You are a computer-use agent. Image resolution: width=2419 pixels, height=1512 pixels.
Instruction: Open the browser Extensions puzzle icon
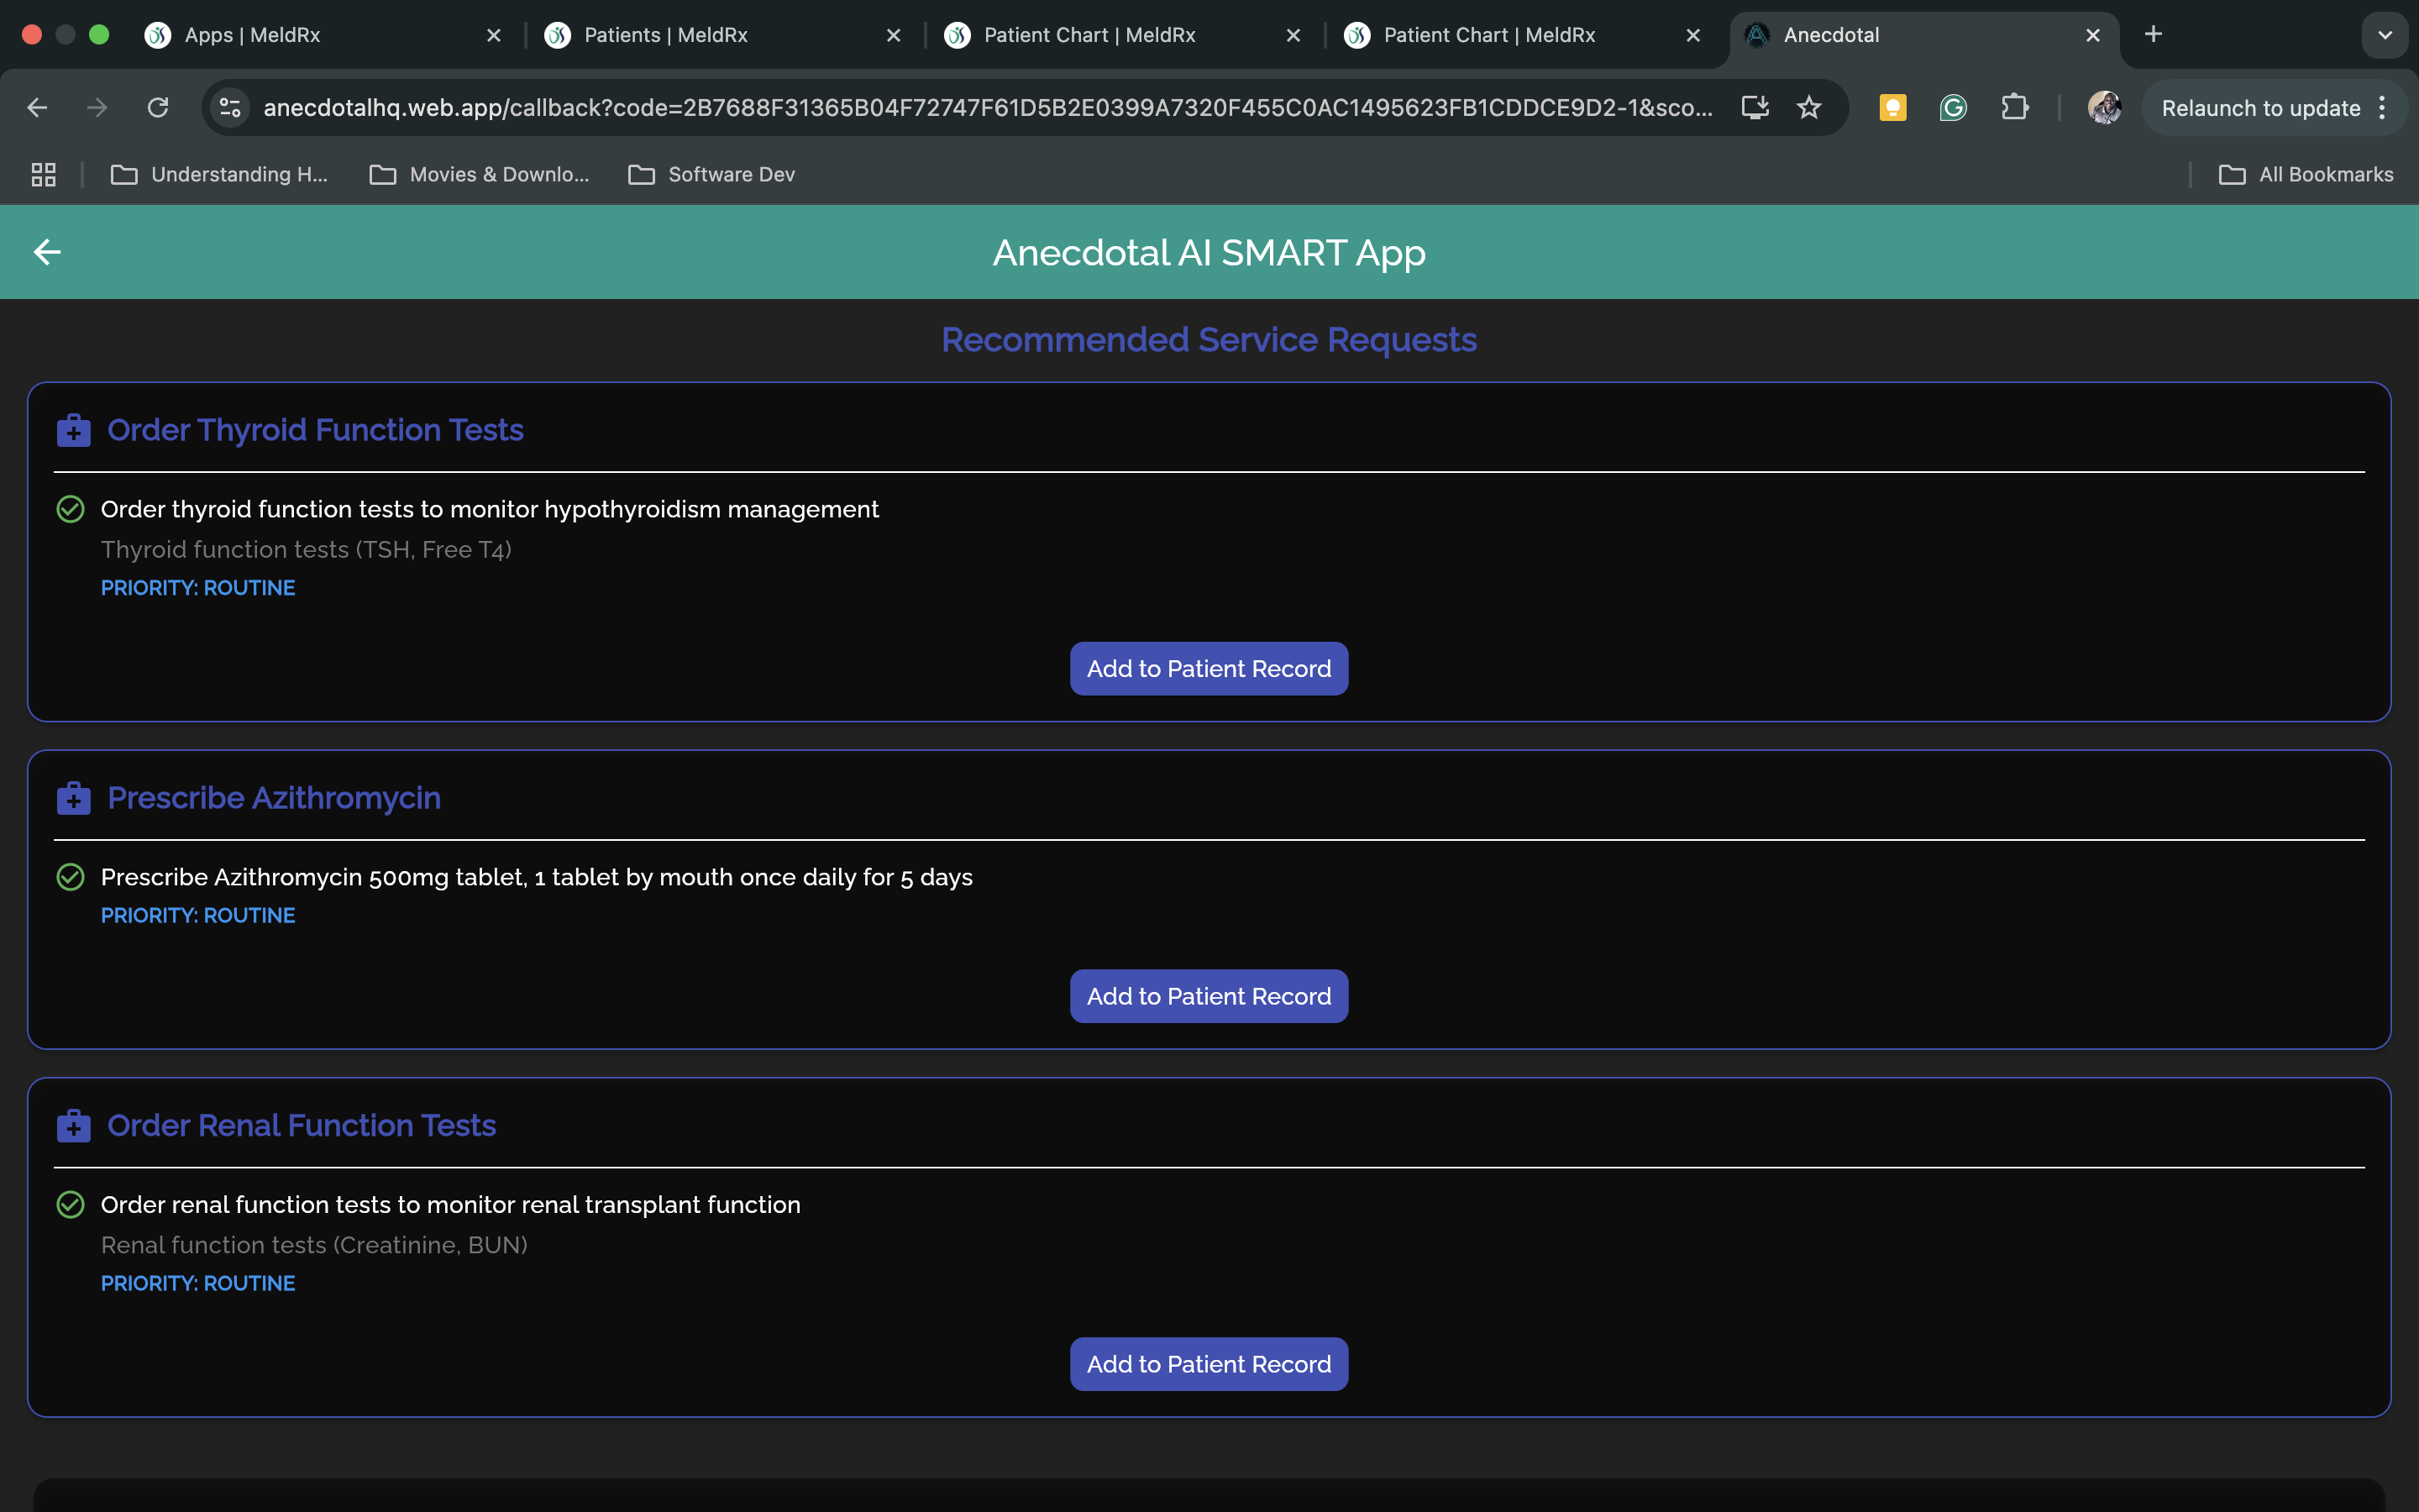click(2014, 108)
